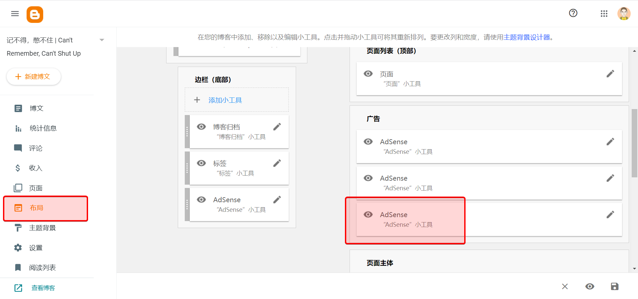Open the 主题背景设计器 link

(x=527, y=37)
